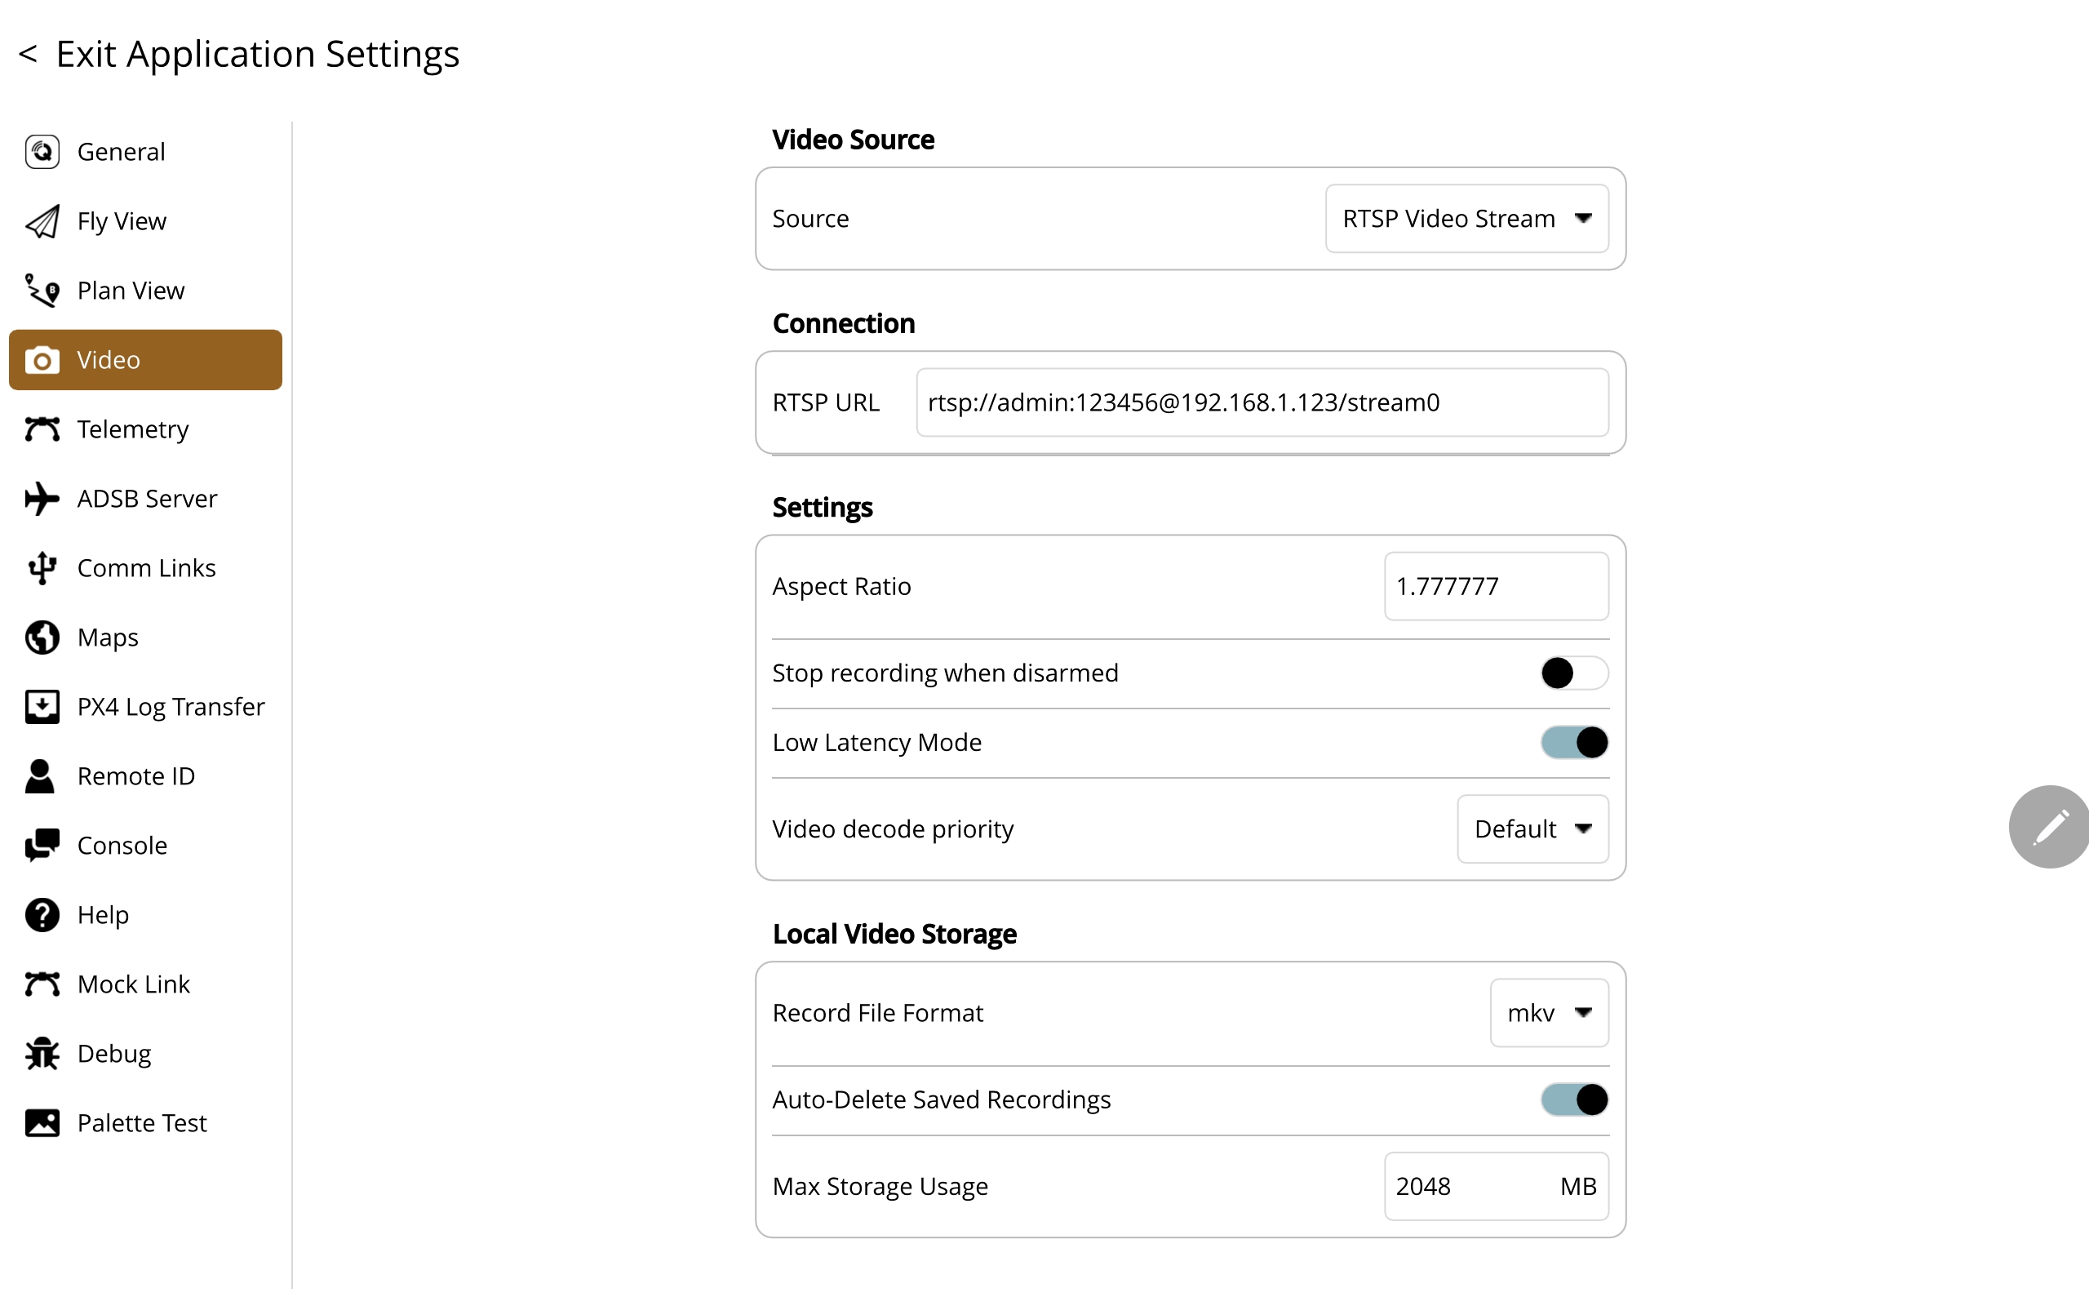Image resolution: width=2089 pixels, height=1306 pixels.
Task: Click the Comm Links USB icon
Action: click(42, 568)
